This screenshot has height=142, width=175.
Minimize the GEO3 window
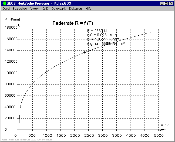pos(162,4)
